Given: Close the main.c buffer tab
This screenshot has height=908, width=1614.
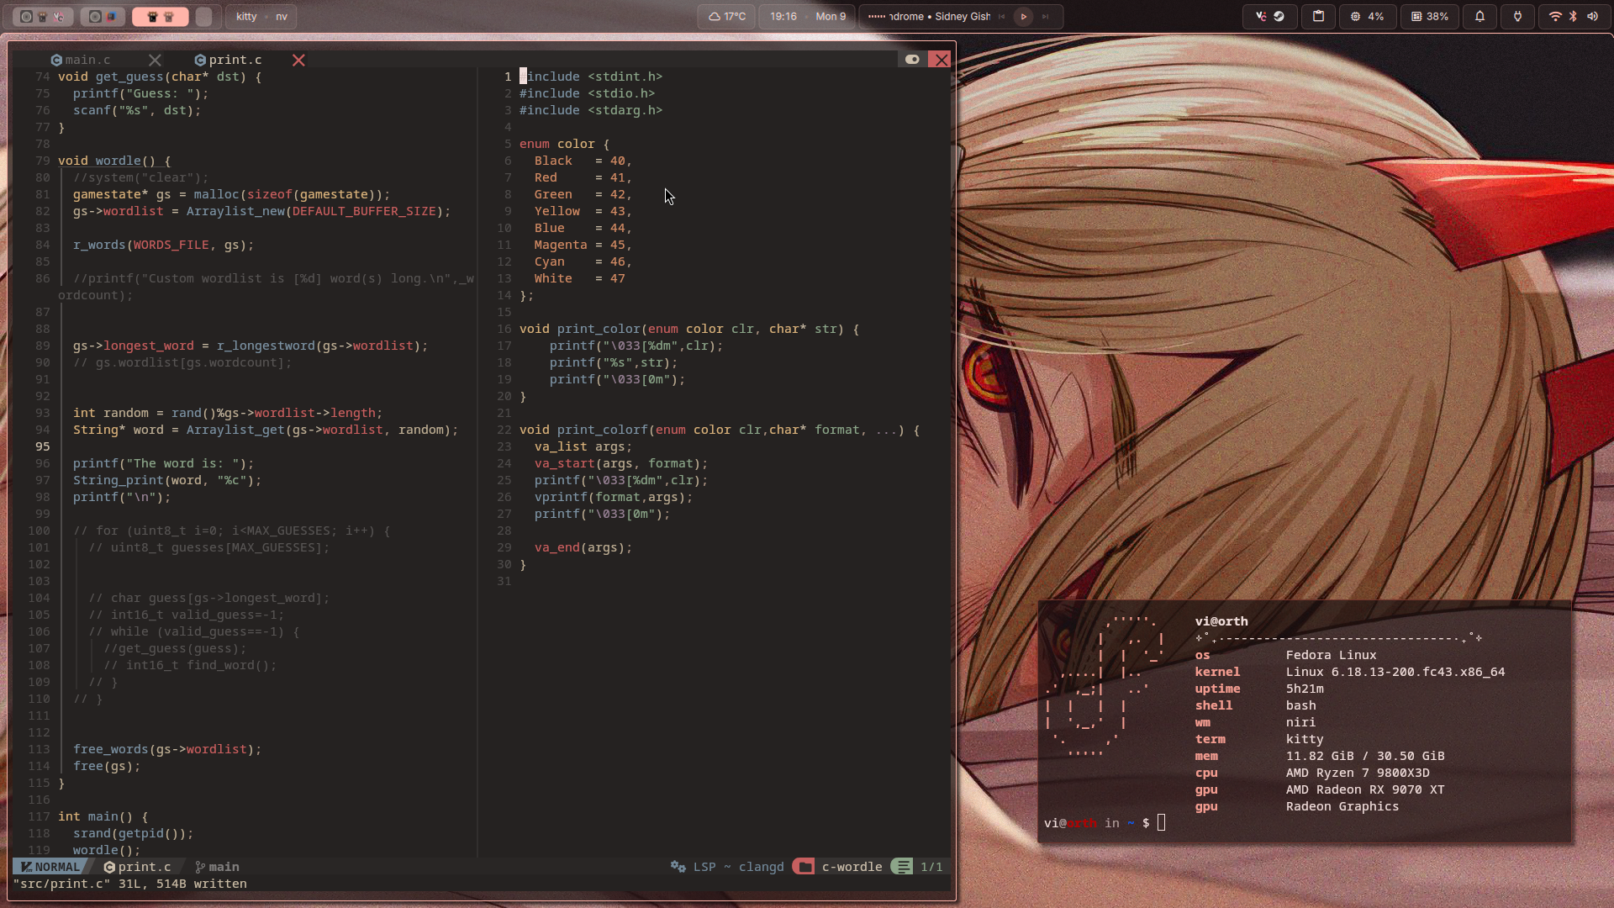Looking at the screenshot, I should pos(155,60).
